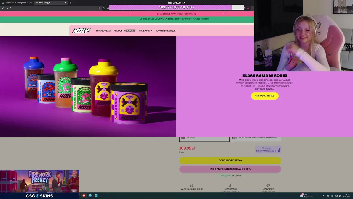This screenshot has width=353, height=199.
Task: Open the notepad app icon in the taskbar
Action: click(x=96, y=196)
